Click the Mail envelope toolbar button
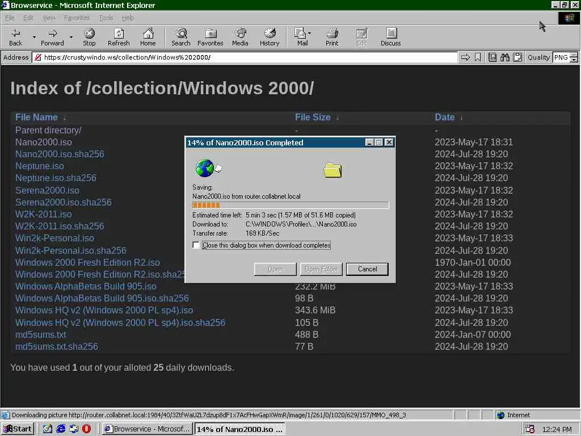This screenshot has height=436, width=581. pos(301,37)
